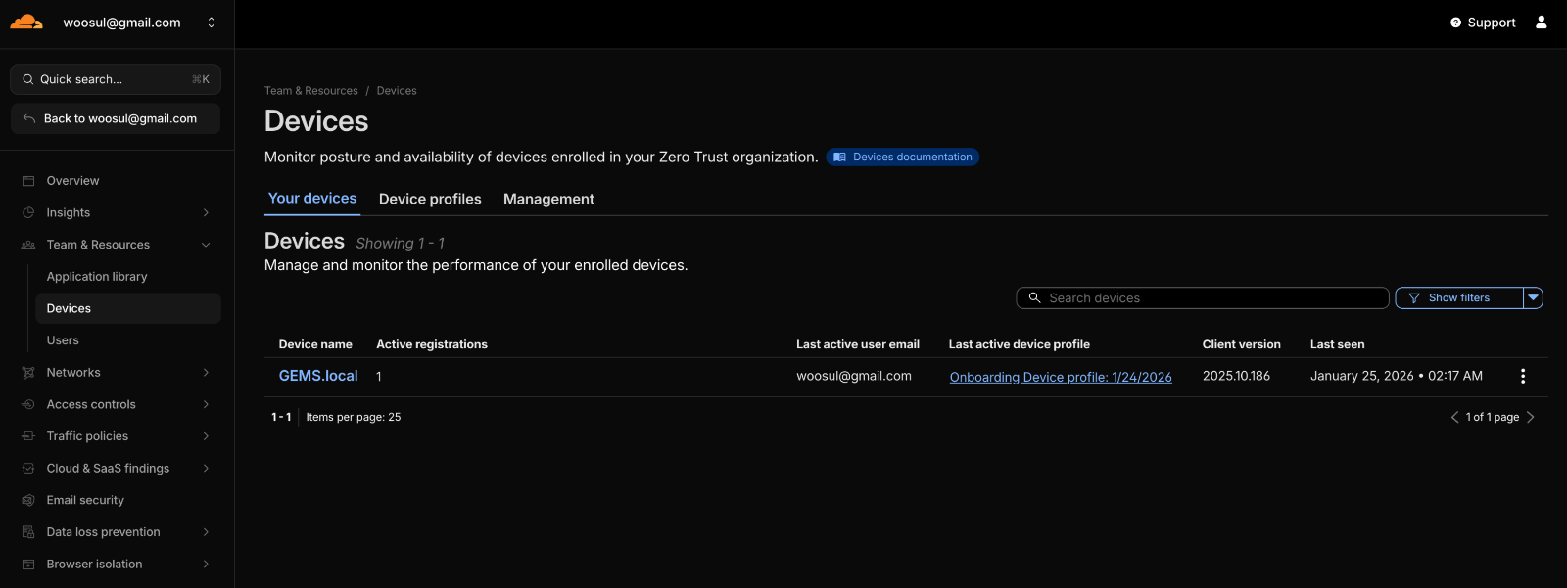Expand the Cloud & SaaS findings chevron
This screenshot has height=588, width=1567.
click(x=206, y=469)
